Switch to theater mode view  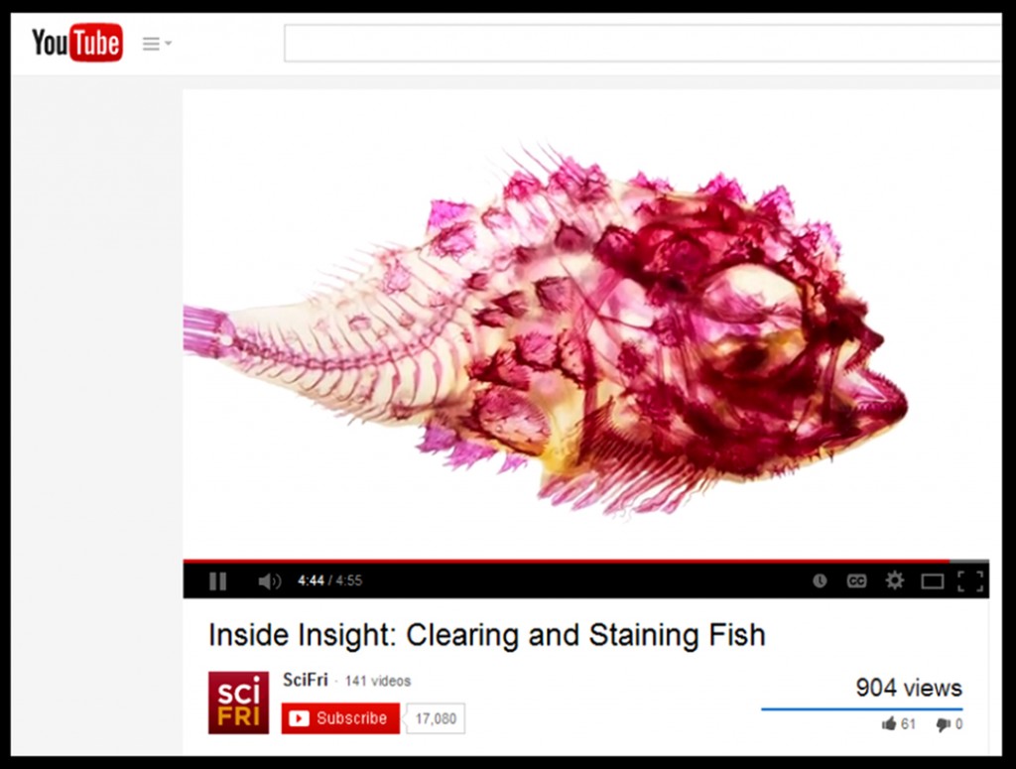(932, 581)
